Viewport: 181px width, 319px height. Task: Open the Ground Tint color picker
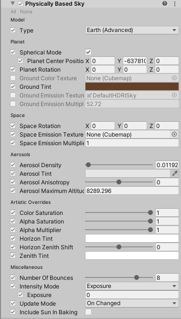tap(132, 86)
